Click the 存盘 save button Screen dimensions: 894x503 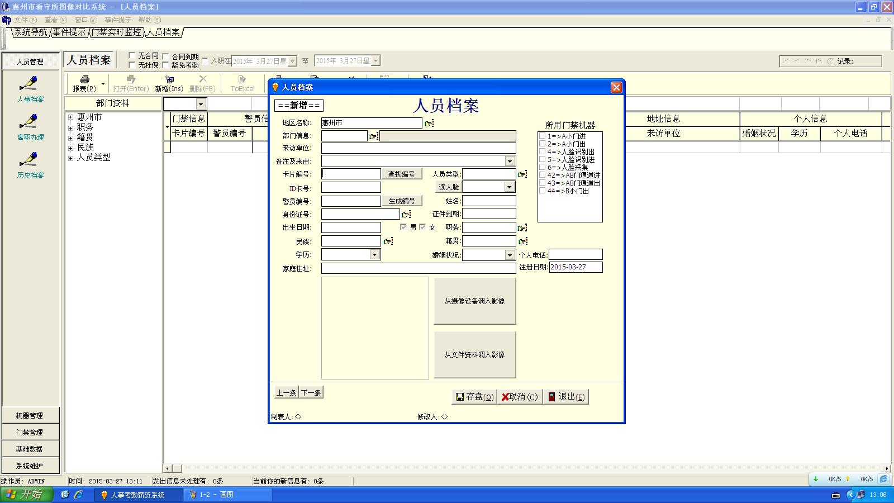(x=474, y=397)
